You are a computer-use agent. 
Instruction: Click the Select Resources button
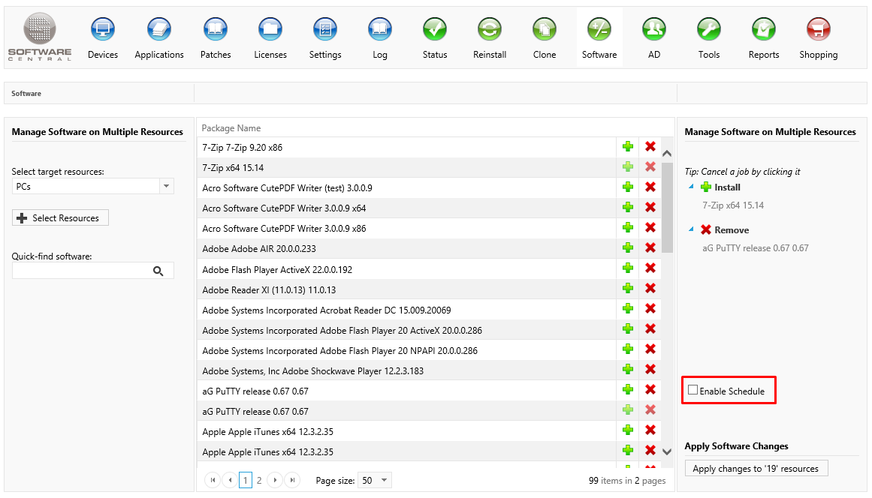tap(60, 217)
